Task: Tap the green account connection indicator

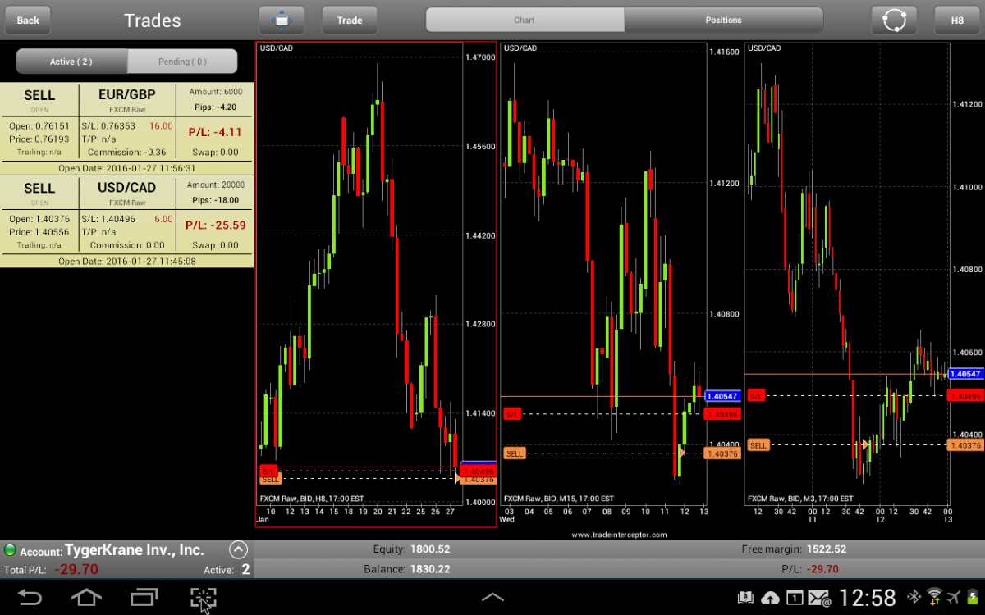Action: tap(10, 550)
